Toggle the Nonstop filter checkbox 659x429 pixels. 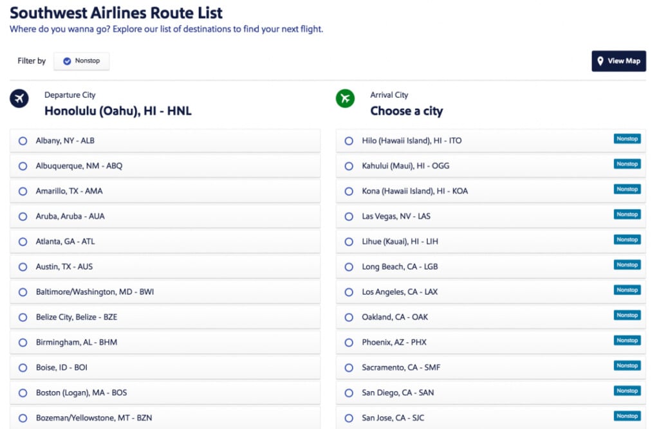[67, 61]
